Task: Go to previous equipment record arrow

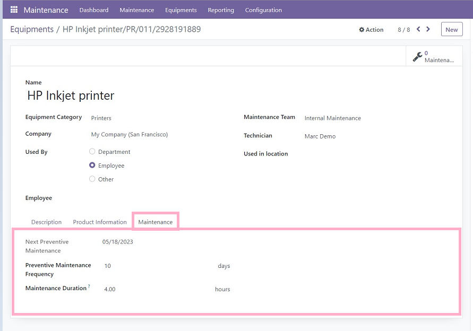Action: click(x=418, y=29)
